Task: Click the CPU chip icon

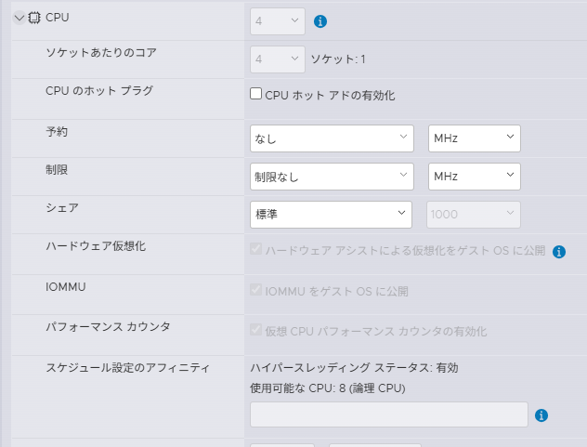Action: (34, 18)
